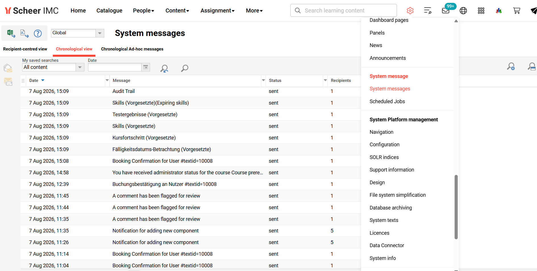The width and height of the screenshot is (537, 271).
Task: Expand the Global scope dropdown
Action: pyautogui.click(x=100, y=33)
